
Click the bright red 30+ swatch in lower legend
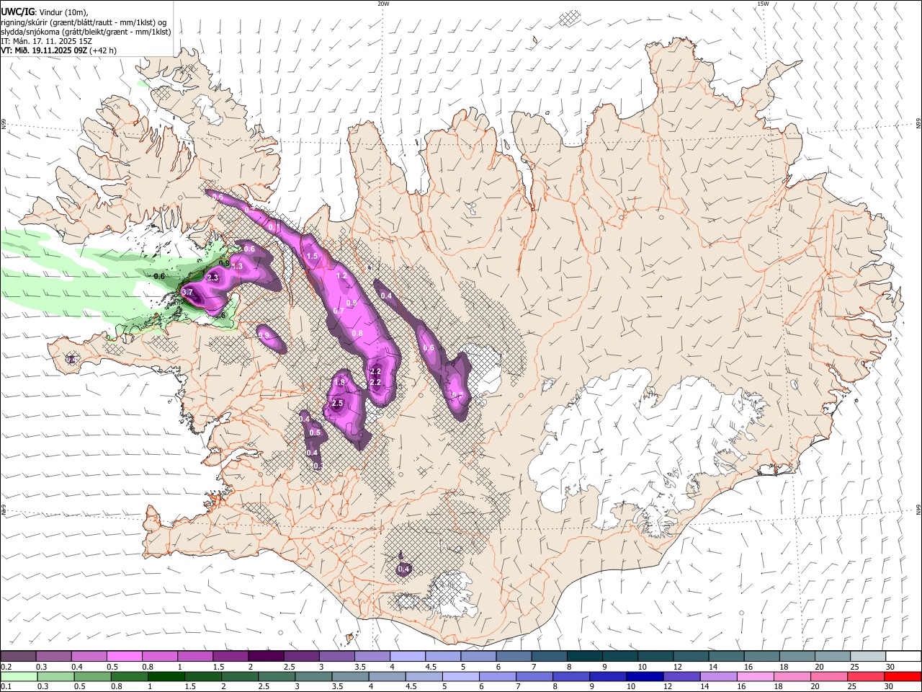tap(902, 676)
